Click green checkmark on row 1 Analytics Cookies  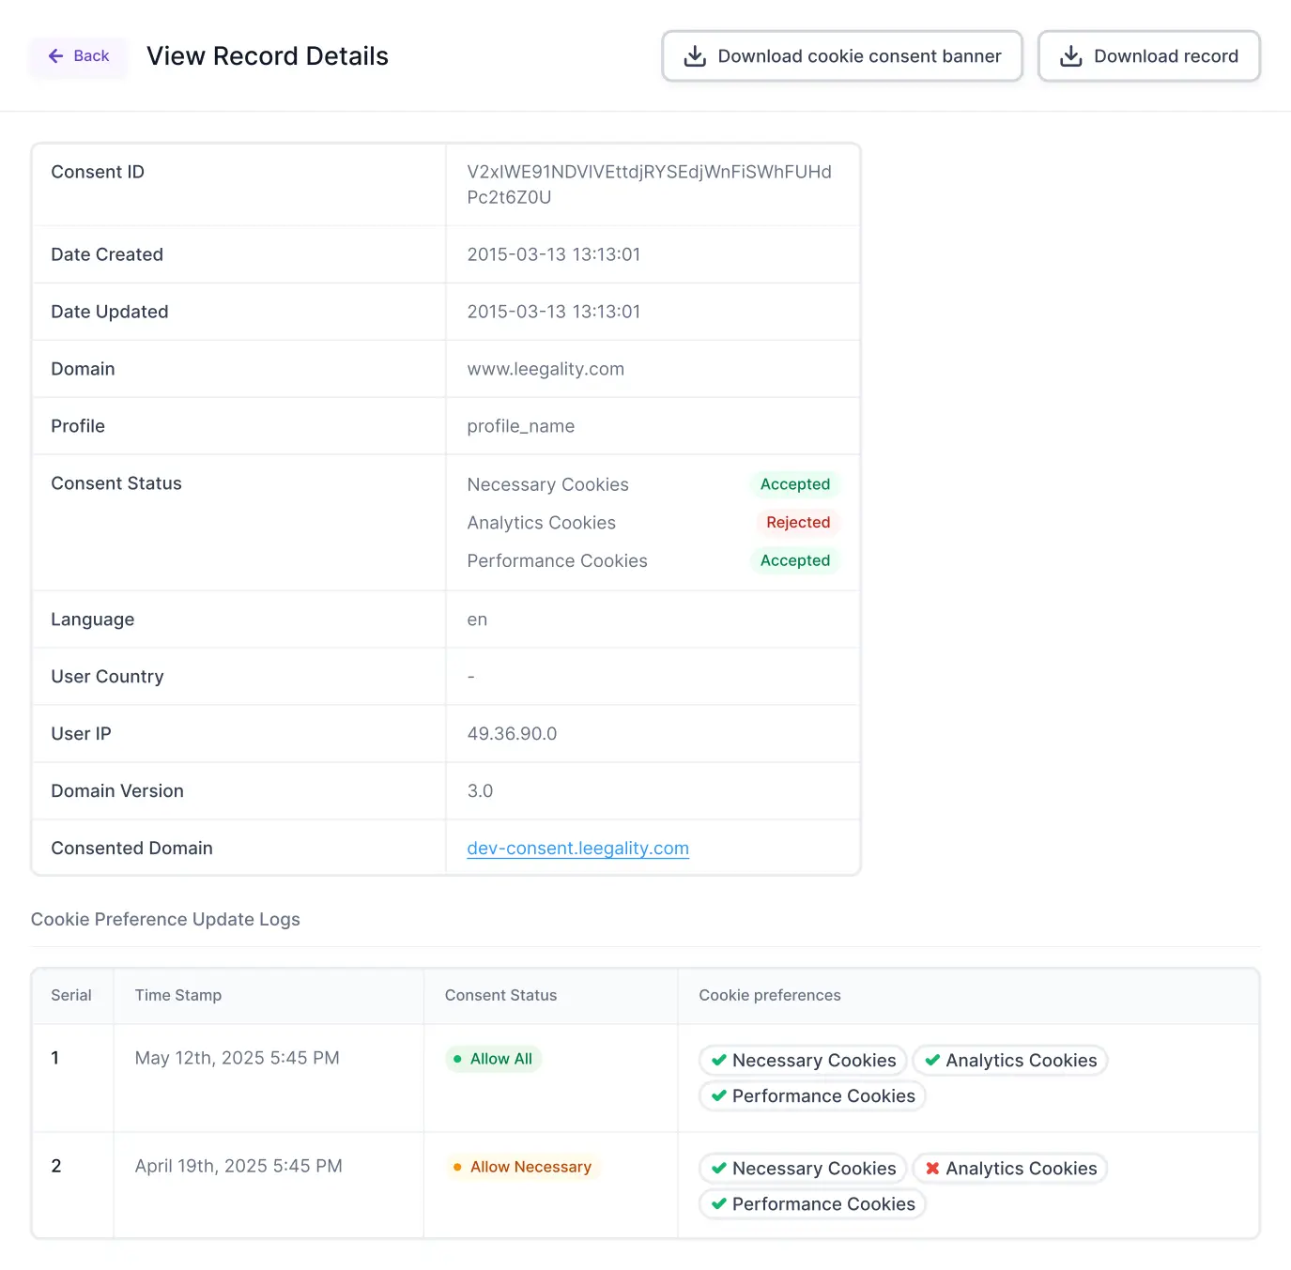coord(932,1060)
